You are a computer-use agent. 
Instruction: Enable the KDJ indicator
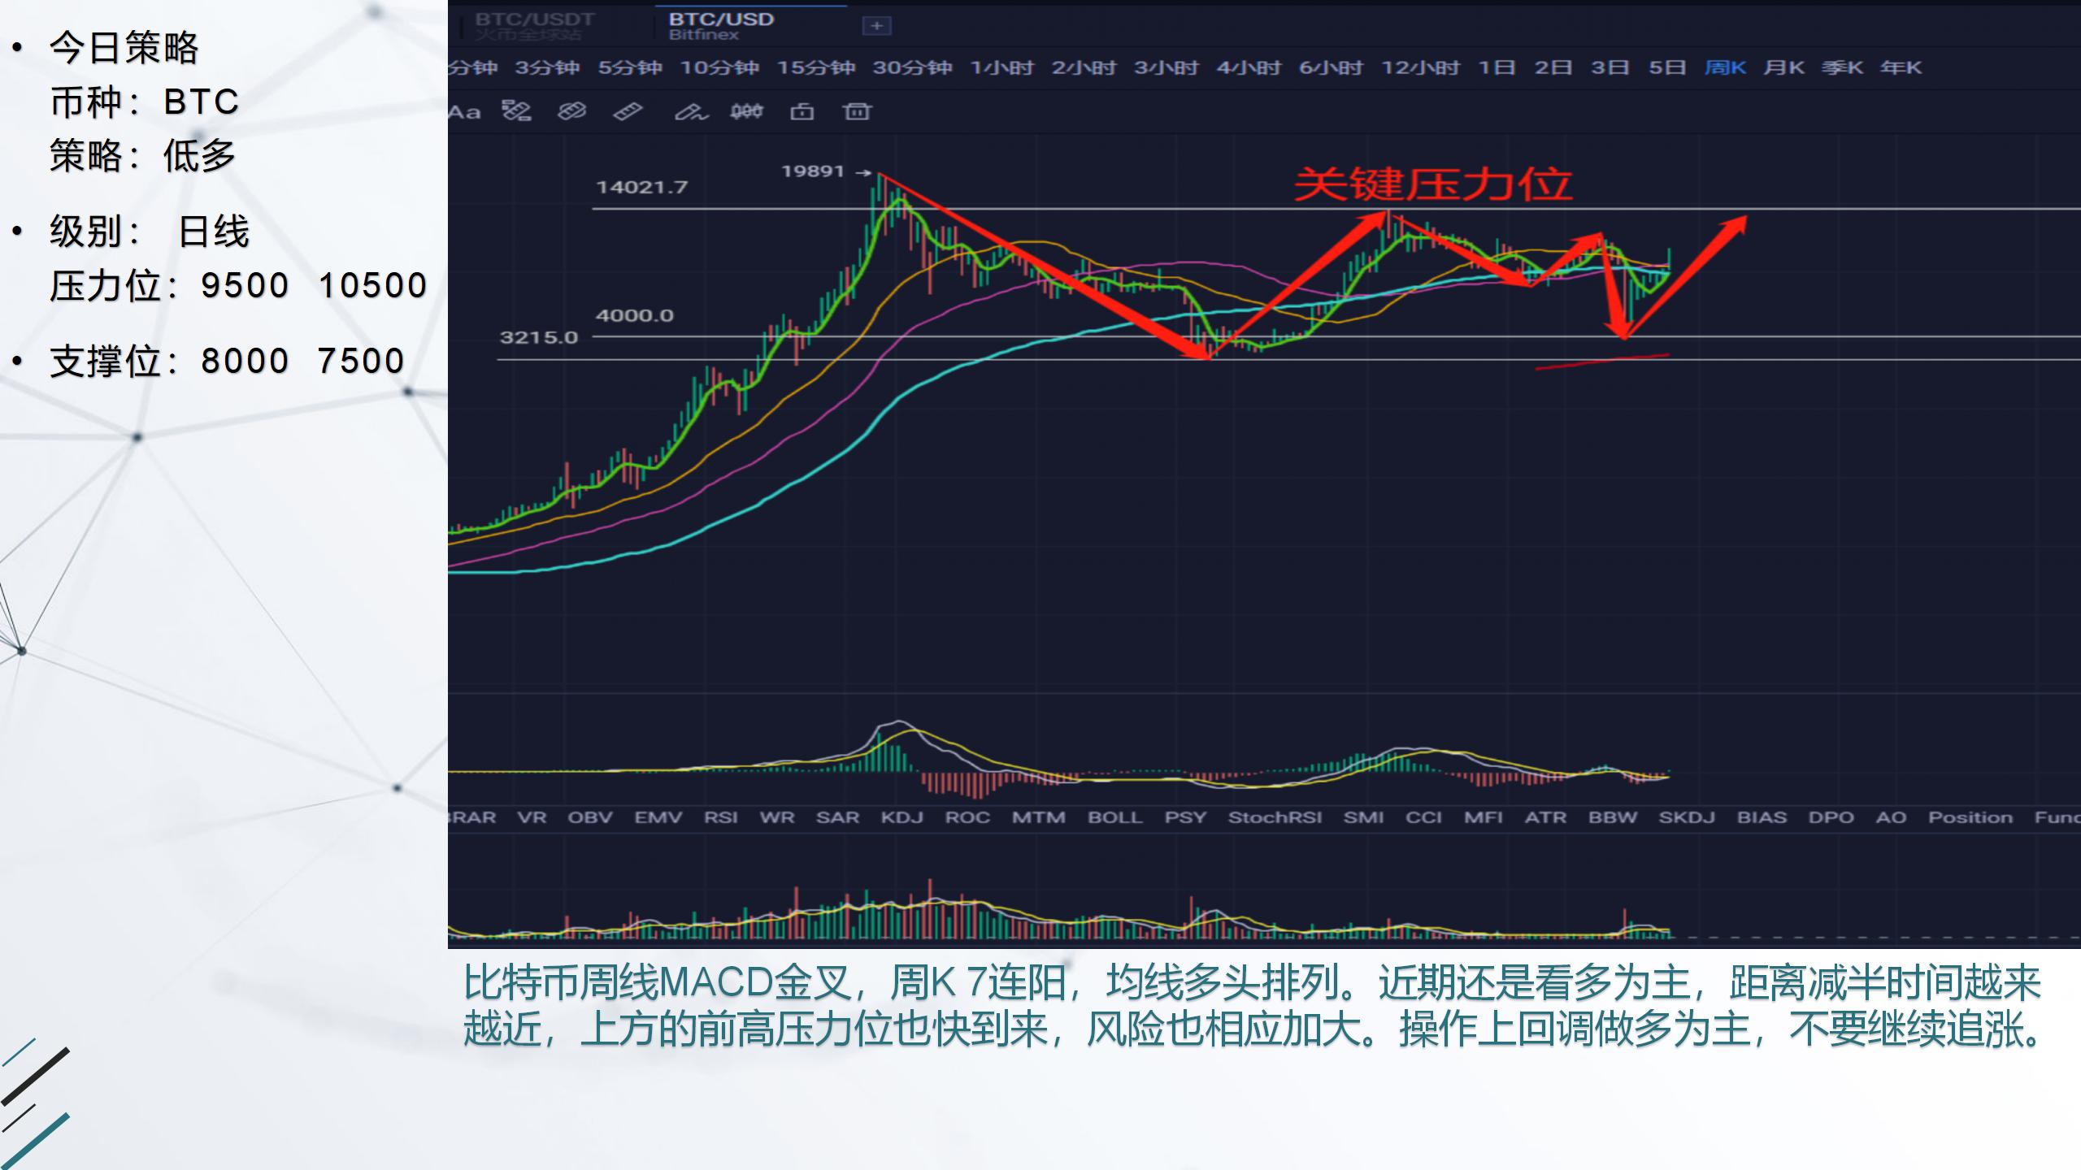click(901, 817)
